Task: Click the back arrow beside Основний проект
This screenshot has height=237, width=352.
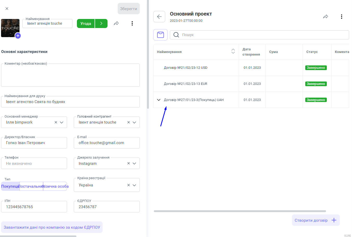Action: click(x=159, y=17)
